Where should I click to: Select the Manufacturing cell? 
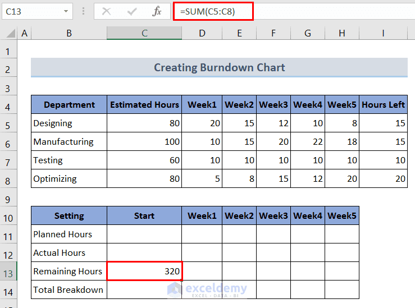(69, 142)
